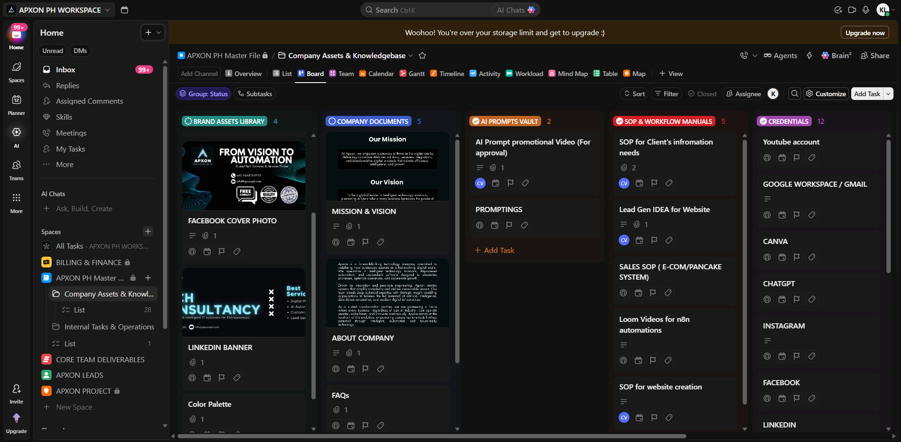Image resolution: width=901 pixels, height=442 pixels.
Task: Open the Customize button
Action: (x=826, y=94)
